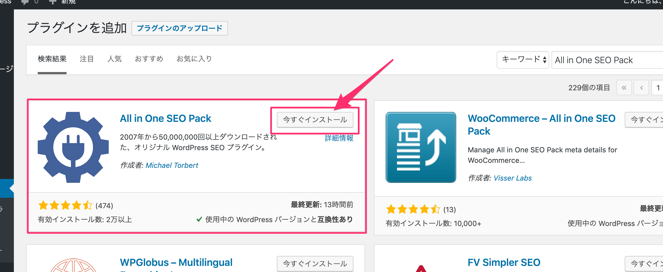Open the キーワード search filter dropdown

(523, 60)
